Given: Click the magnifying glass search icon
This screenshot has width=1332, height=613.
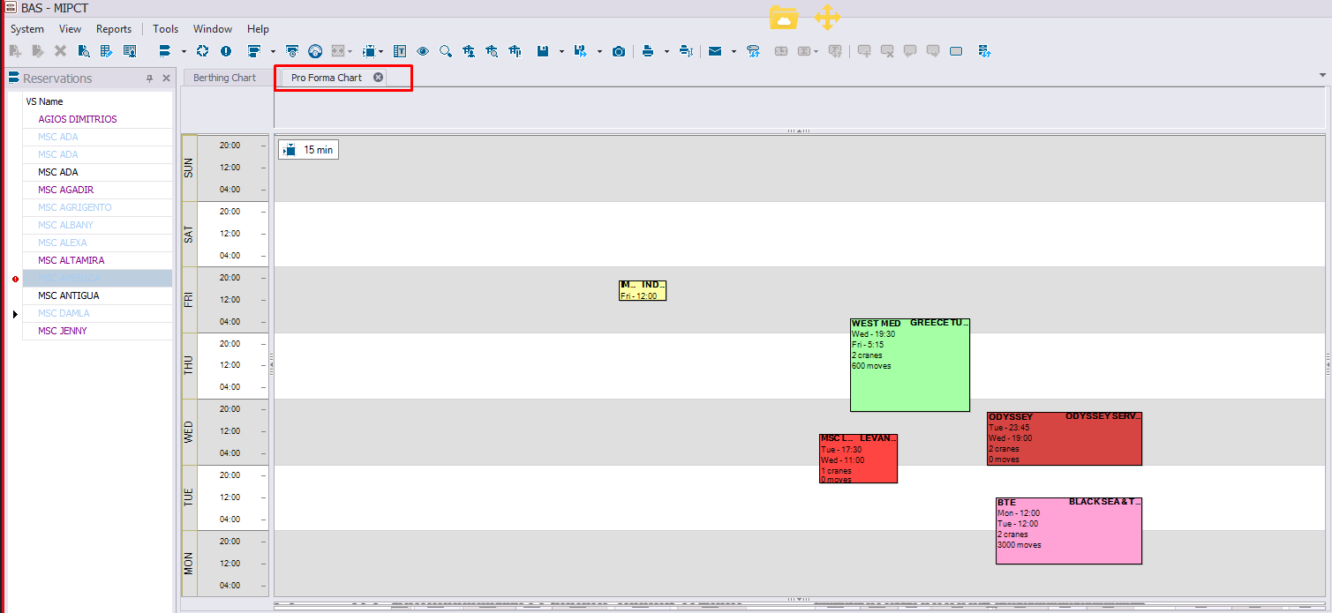Looking at the screenshot, I should [446, 51].
